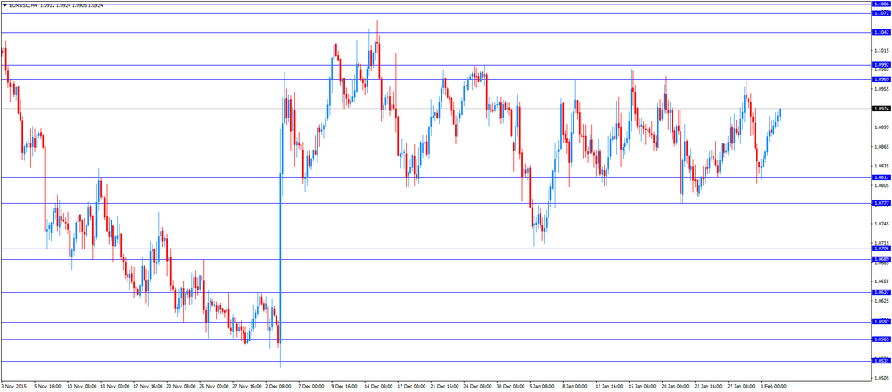This screenshot has width=892, height=392.
Task: Click the 1.0625 price scale value
Action: coord(880,300)
